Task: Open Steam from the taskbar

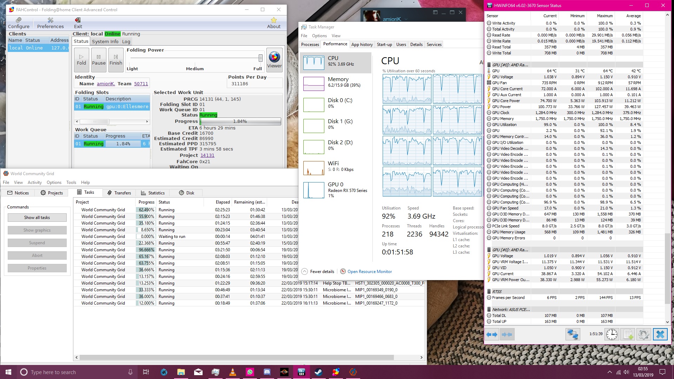Action: point(318,372)
